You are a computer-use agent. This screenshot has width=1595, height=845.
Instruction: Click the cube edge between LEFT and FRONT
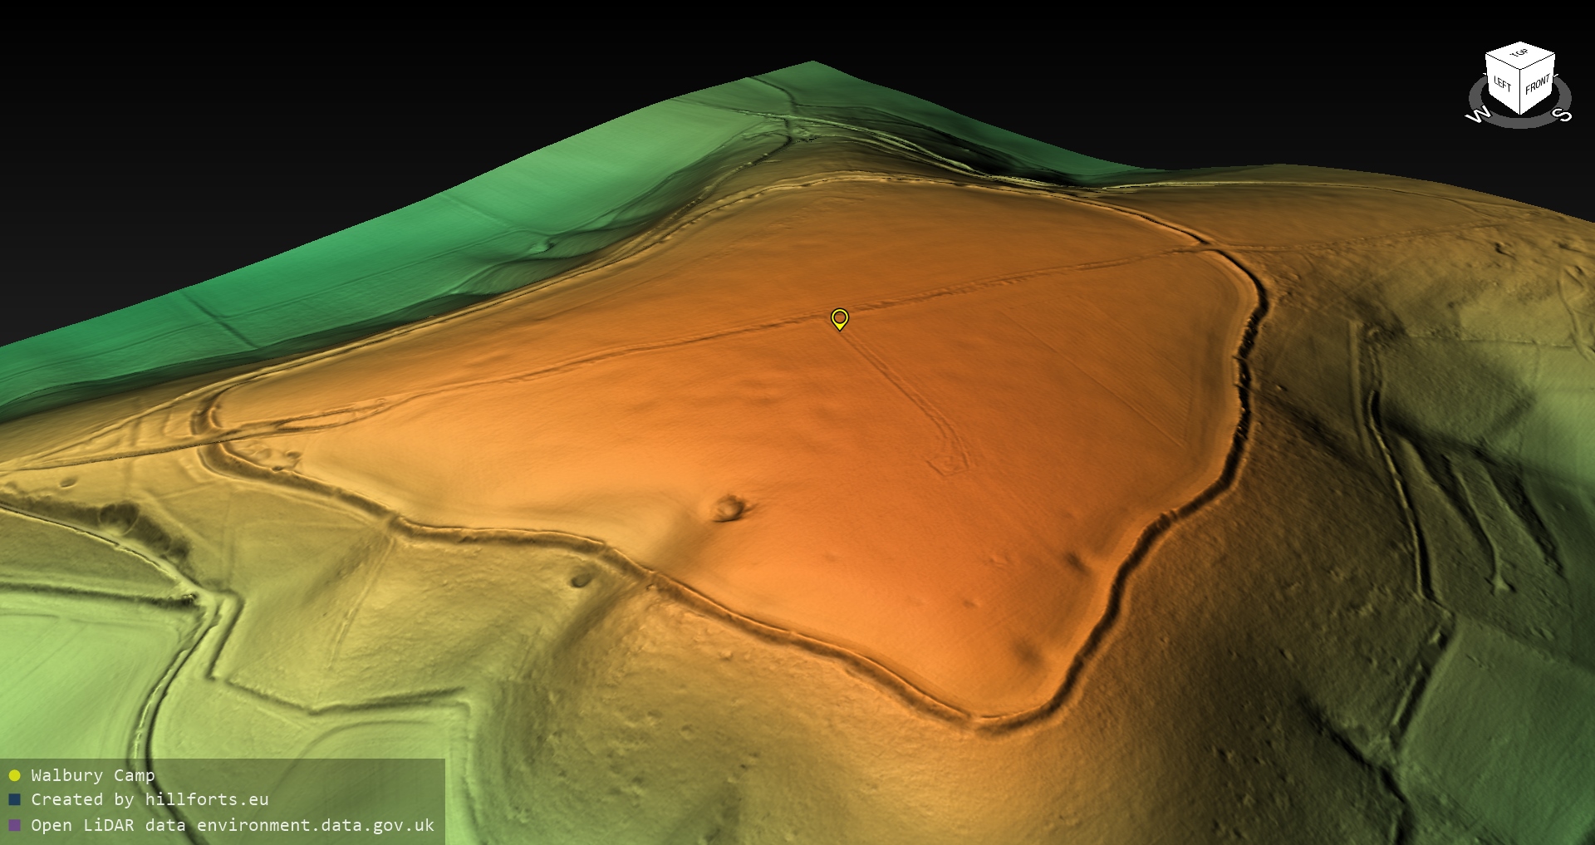[1522, 94]
